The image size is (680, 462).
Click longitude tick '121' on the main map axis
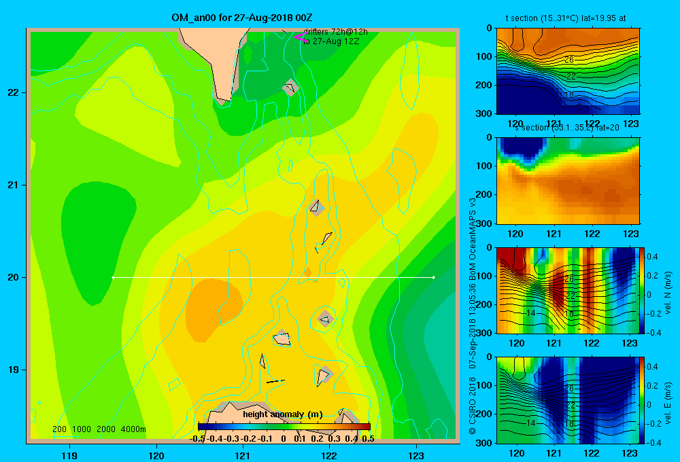click(x=243, y=455)
